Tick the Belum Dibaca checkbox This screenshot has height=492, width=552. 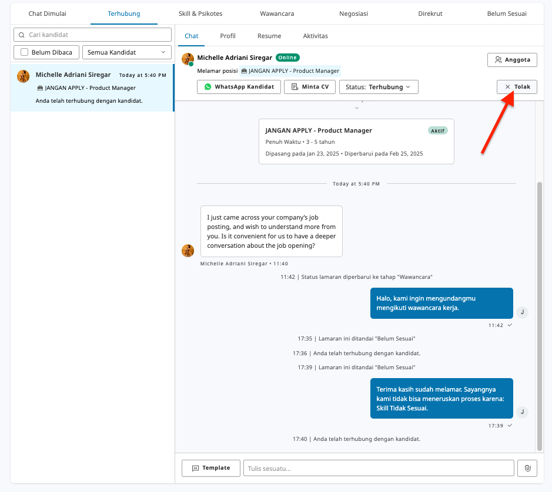(x=24, y=52)
